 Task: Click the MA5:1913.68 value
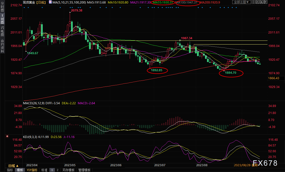[x=96, y=2]
